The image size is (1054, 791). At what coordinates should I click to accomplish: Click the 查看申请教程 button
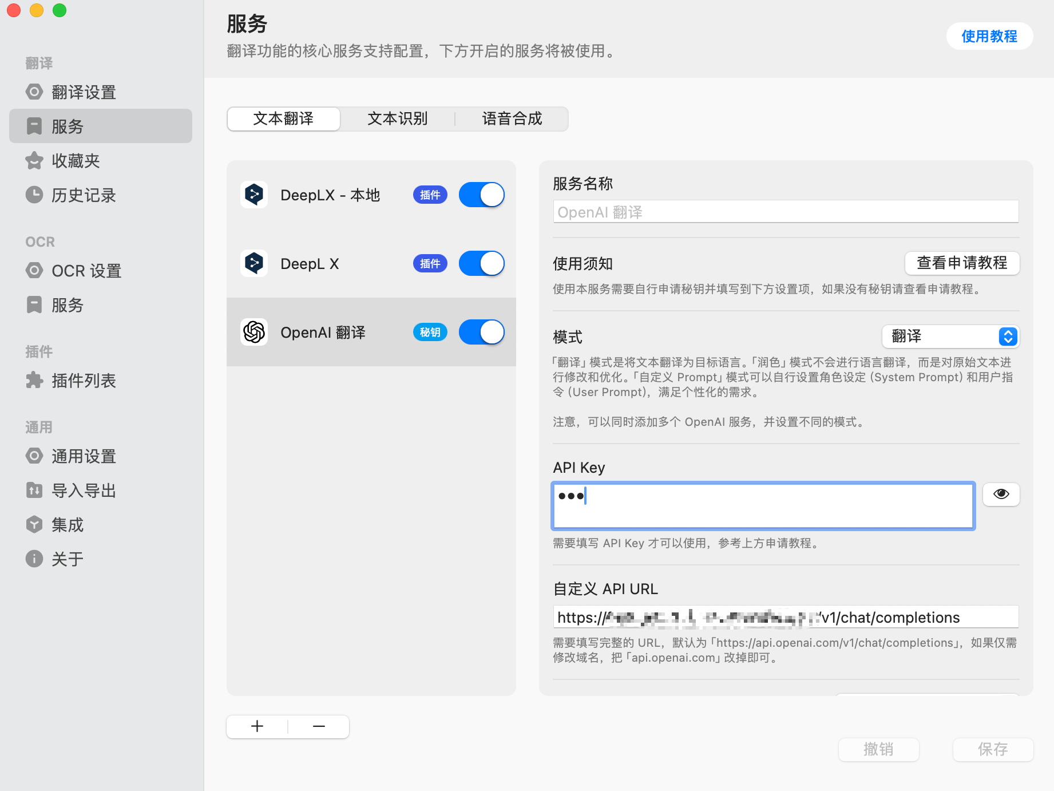[x=962, y=263]
